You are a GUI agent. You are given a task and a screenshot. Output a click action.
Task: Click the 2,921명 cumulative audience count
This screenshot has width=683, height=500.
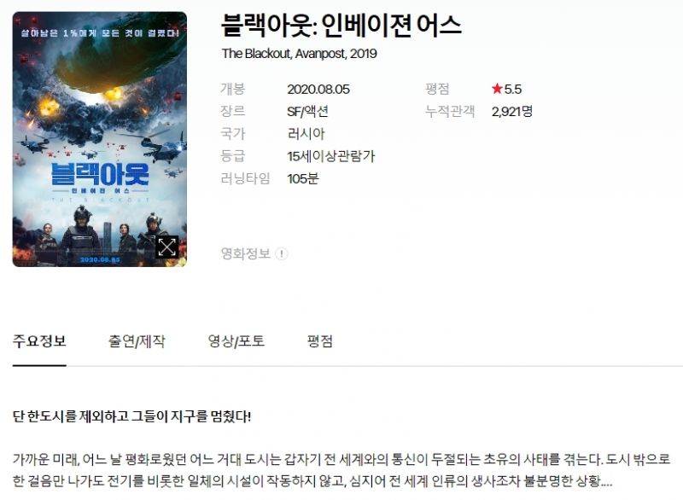click(512, 112)
